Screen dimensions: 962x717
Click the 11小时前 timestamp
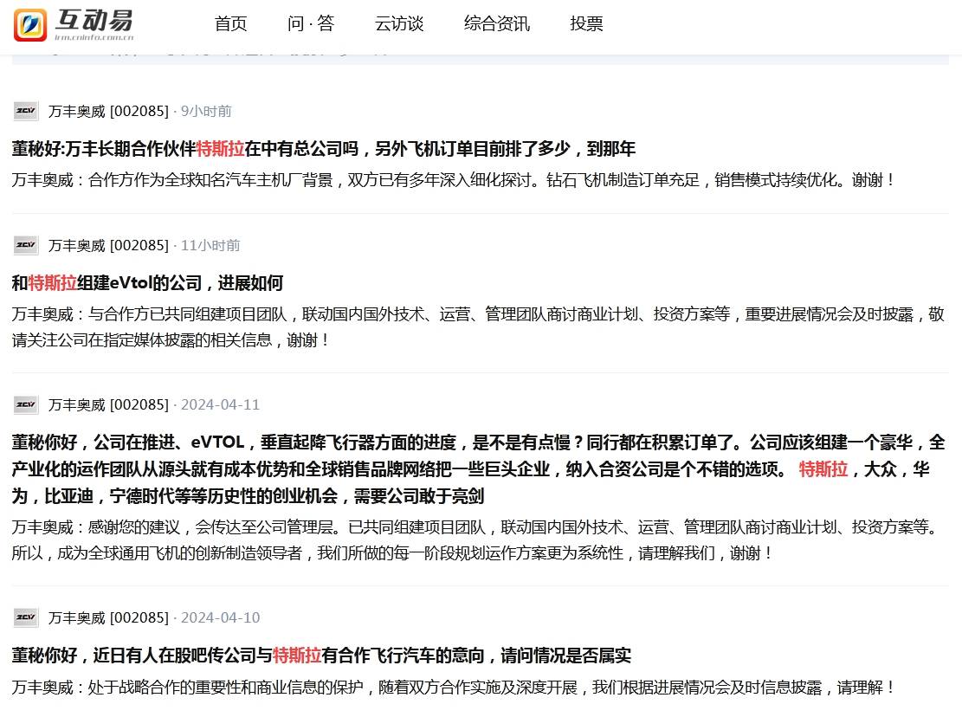pyautogui.click(x=210, y=245)
